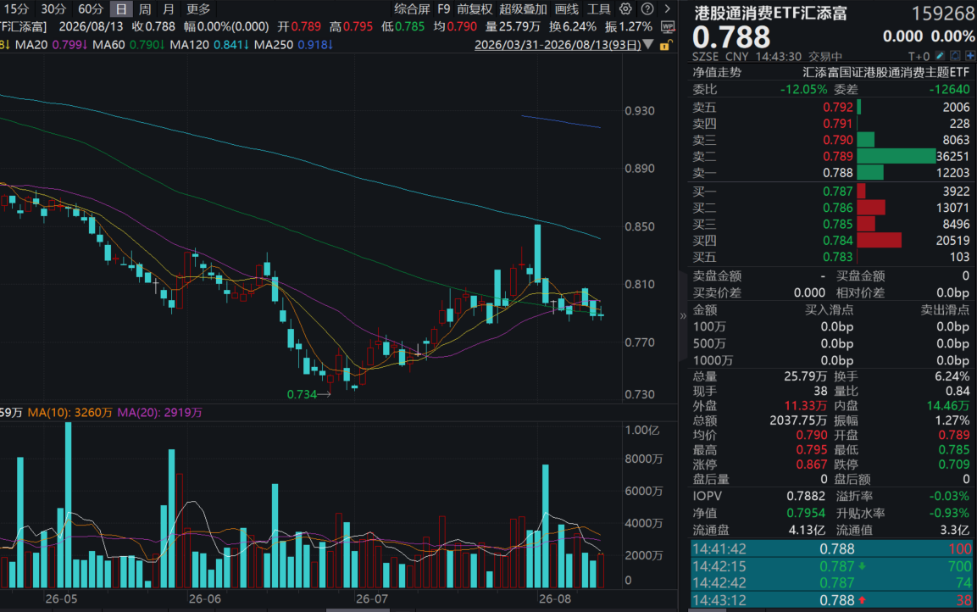
Task: Click the 涨停 limit-up price 0.867
Action: [811, 465]
